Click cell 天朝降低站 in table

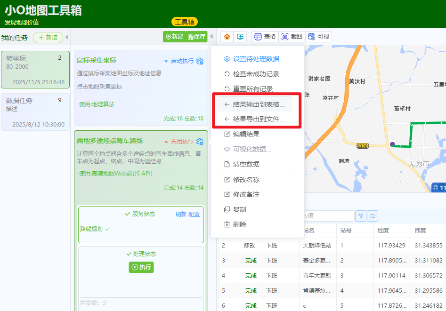click(317, 245)
